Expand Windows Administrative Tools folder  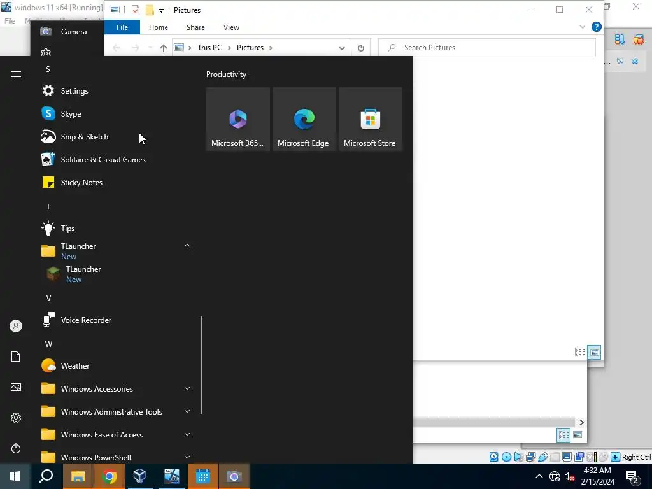pos(187,411)
